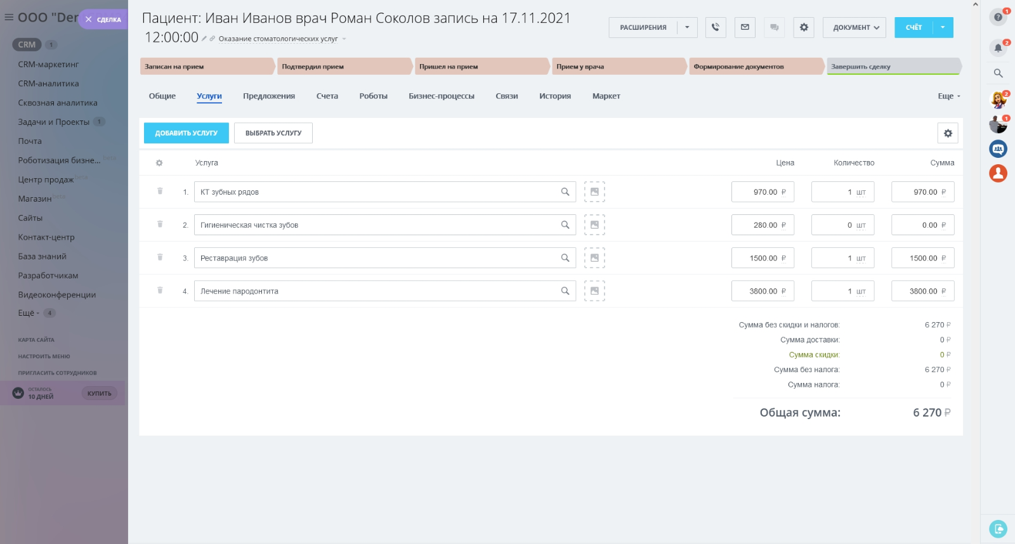Image resolution: width=1015 pixels, height=544 pixels.
Task: Open the help question mark icon
Action: click(998, 17)
